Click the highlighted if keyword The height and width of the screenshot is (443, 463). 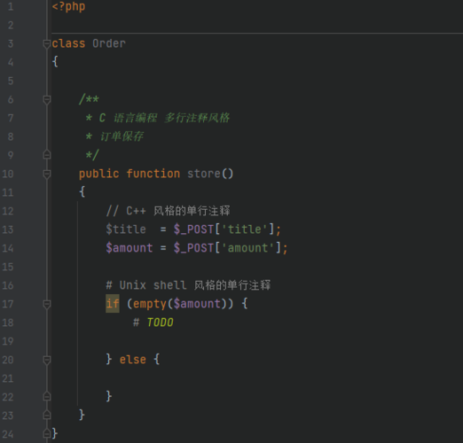click(113, 304)
